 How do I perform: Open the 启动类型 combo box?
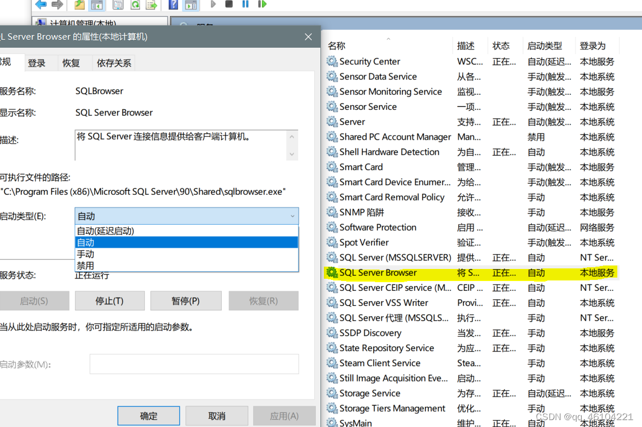click(187, 216)
